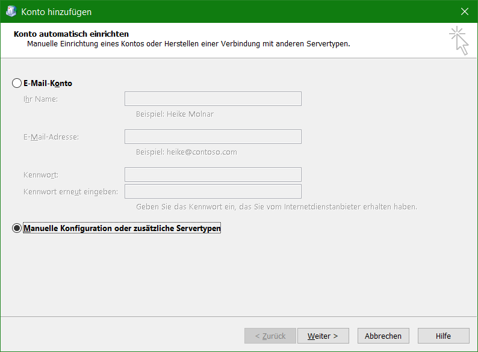Close the Konto hinzufügen dialog
Image resolution: width=478 pixels, height=352 pixels.
pyautogui.click(x=465, y=11)
